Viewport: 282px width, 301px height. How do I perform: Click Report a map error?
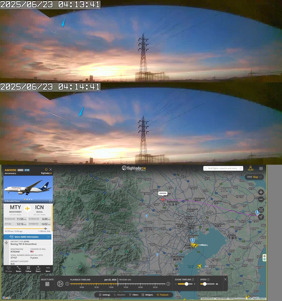(259, 299)
